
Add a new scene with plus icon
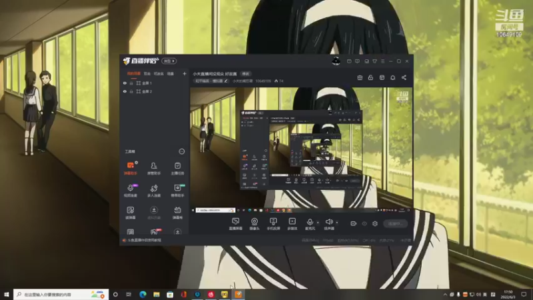185,73
